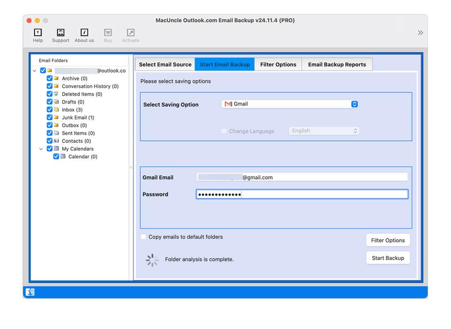Click the Contacts icon in the folder tree
451x329 pixels.
pos(57,141)
